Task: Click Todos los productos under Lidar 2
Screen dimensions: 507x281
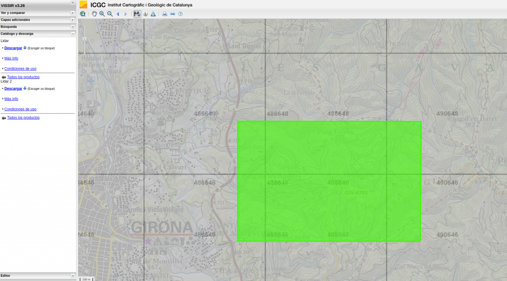Action: 23,118
